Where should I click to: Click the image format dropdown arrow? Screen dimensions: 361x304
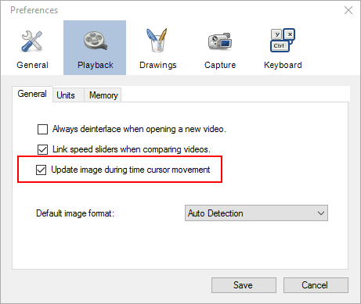(321, 213)
